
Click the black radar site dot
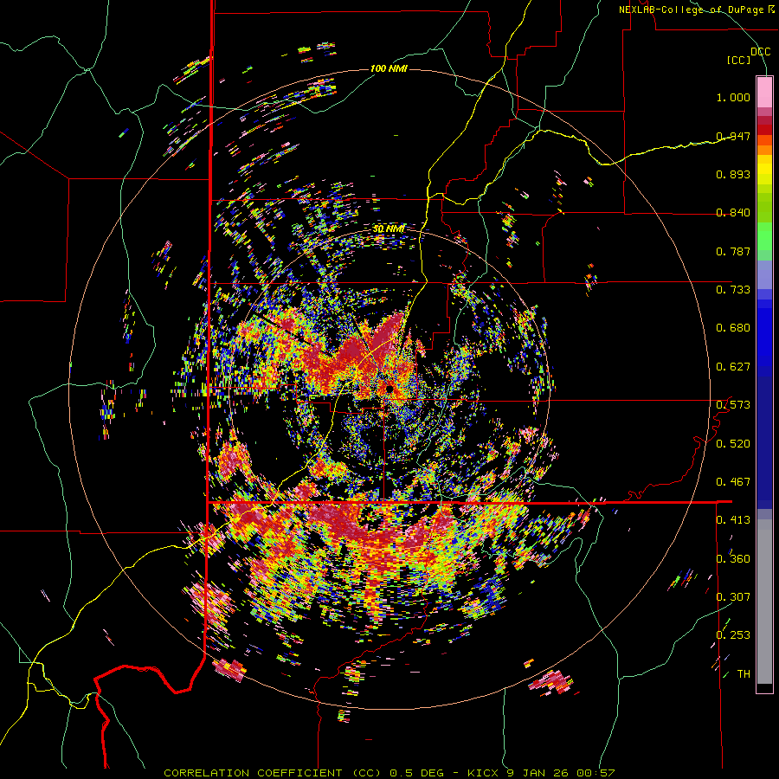coord(389,389)
